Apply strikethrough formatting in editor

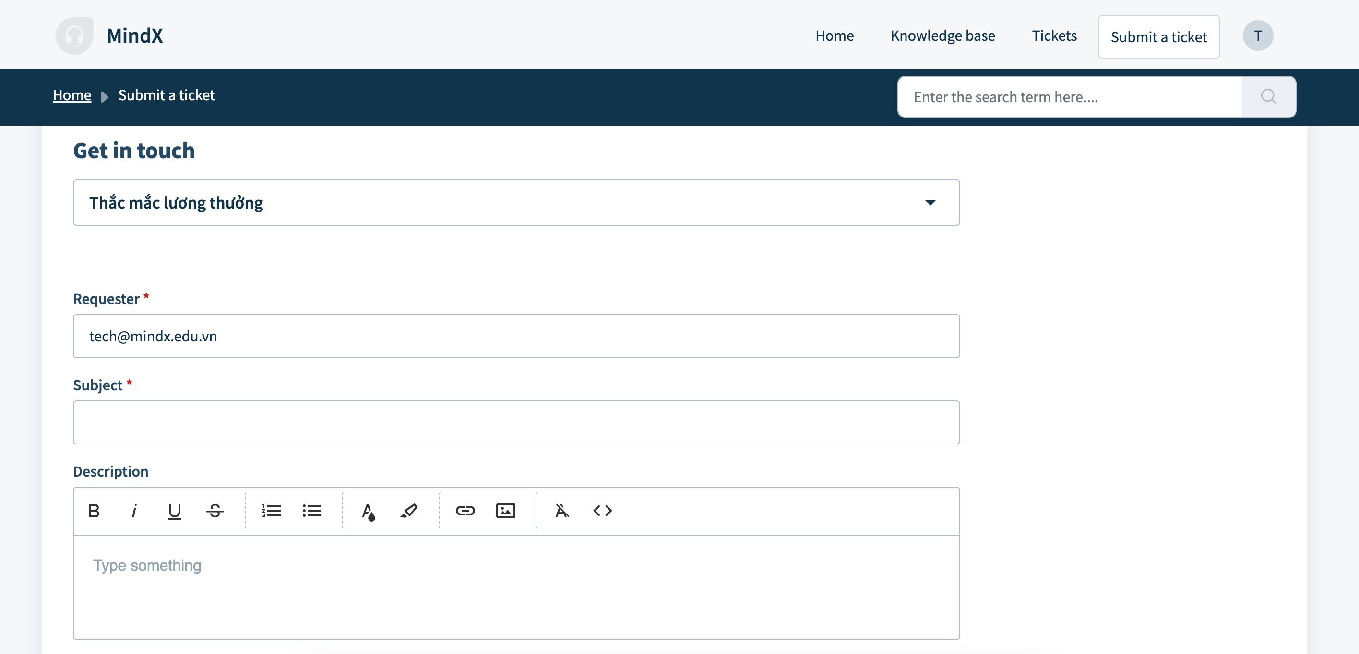coord(215,511)
